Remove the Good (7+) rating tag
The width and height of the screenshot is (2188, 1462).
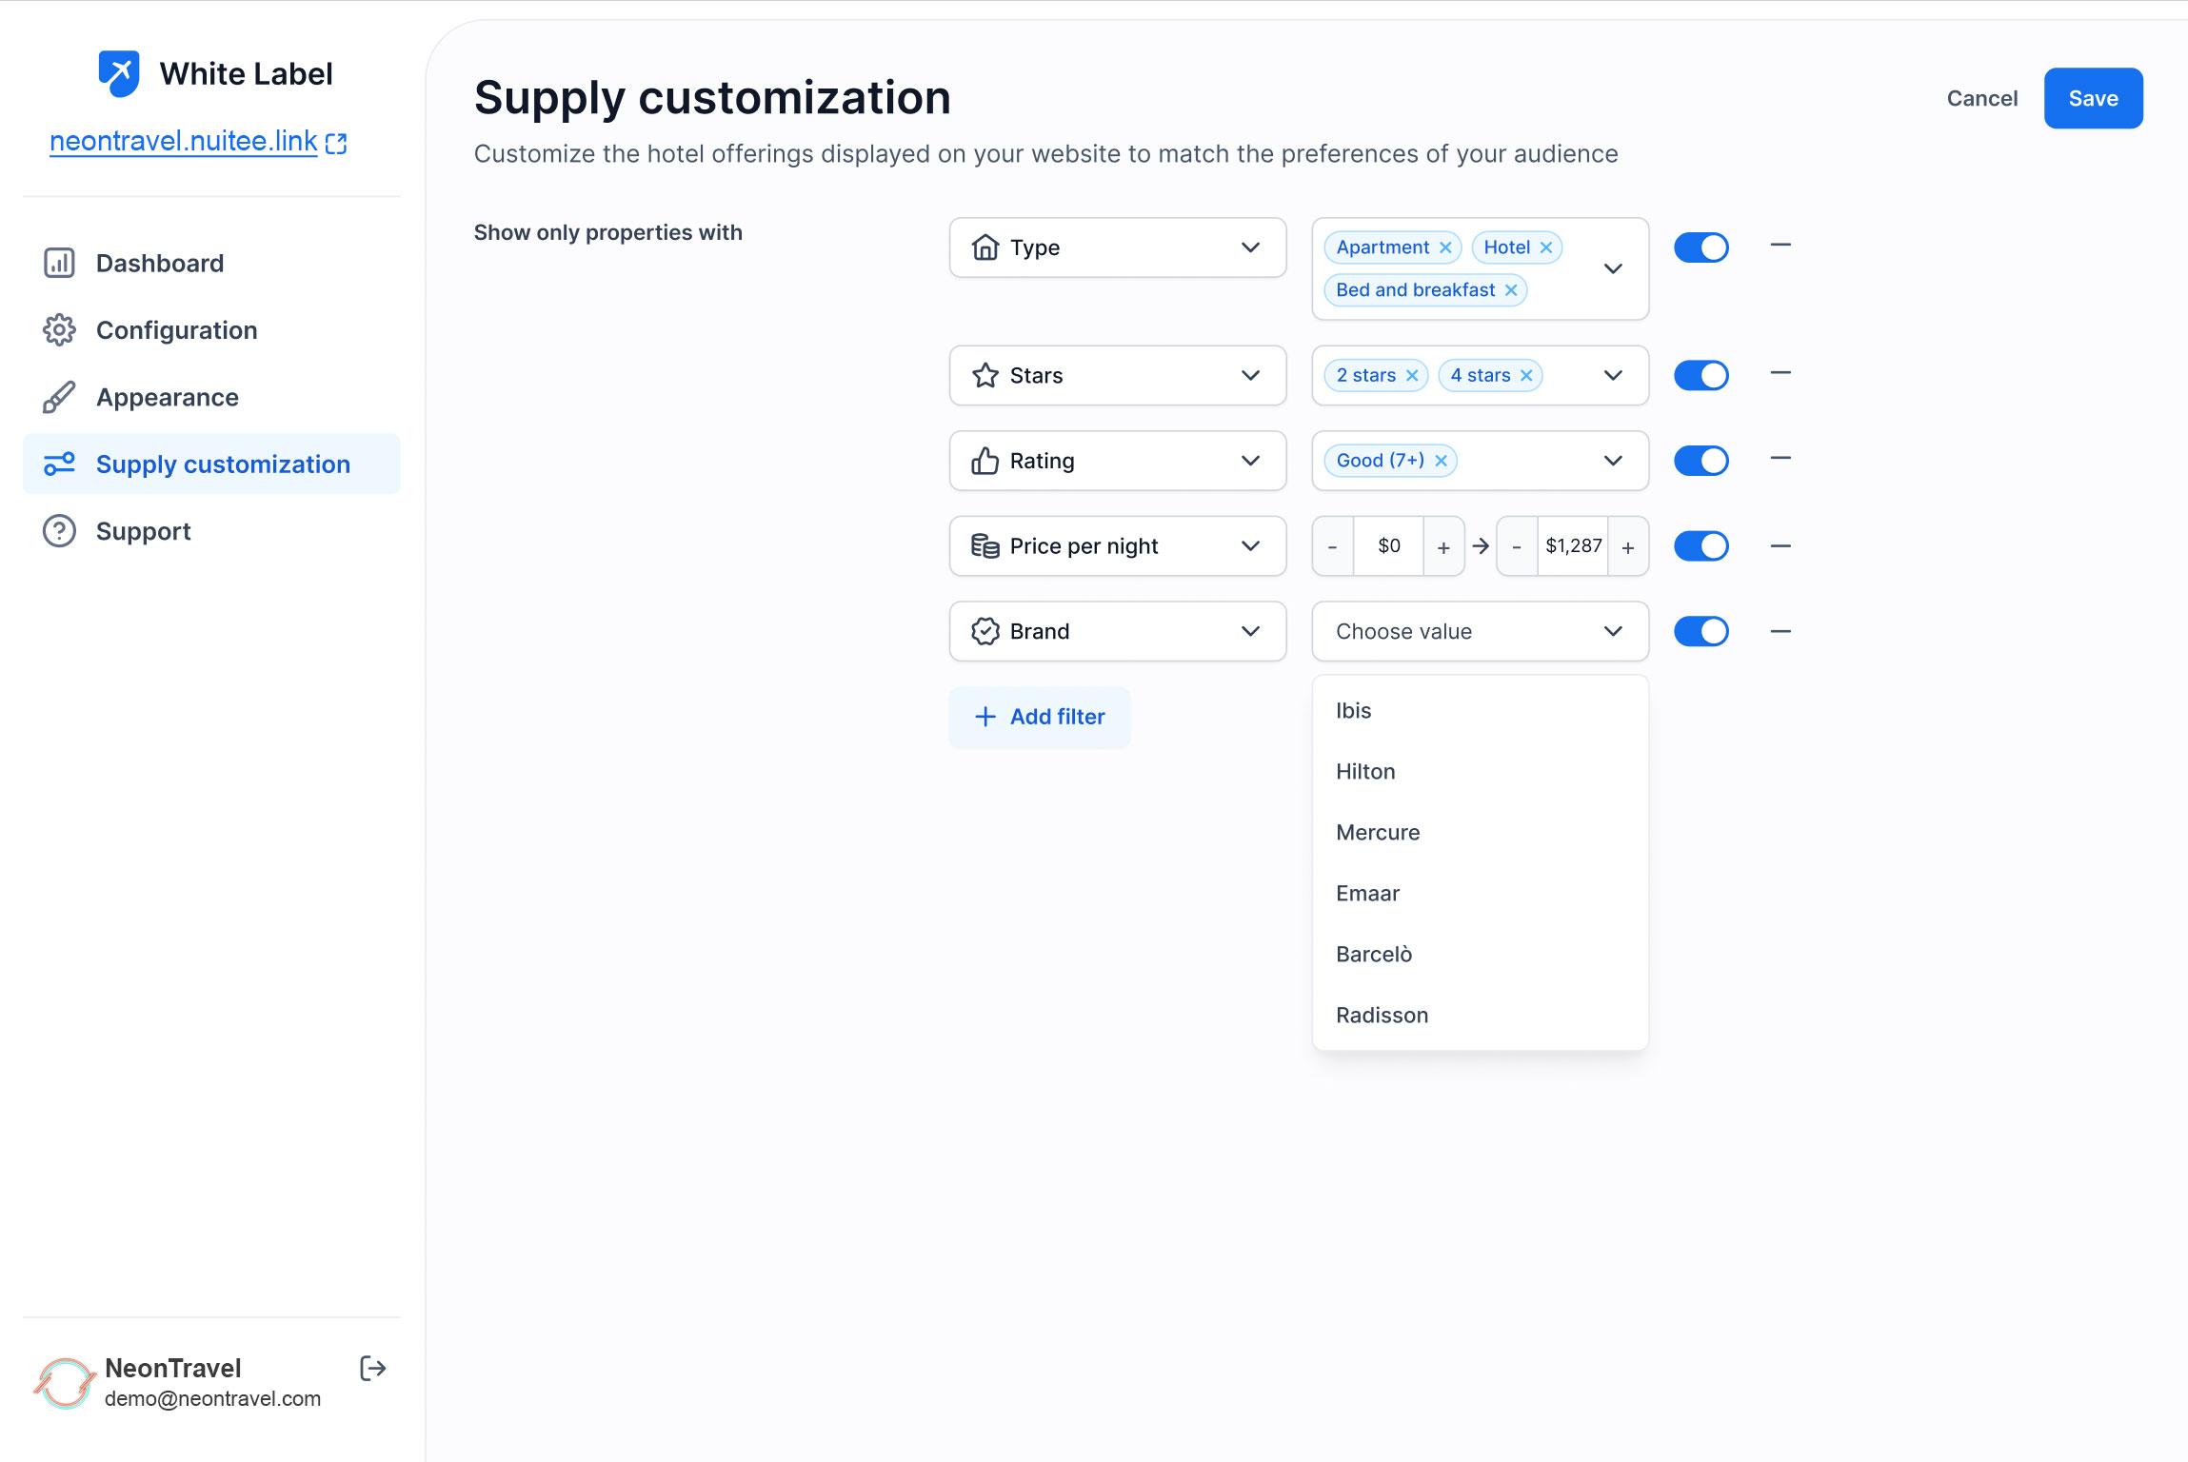click(x=1442, y=461)
